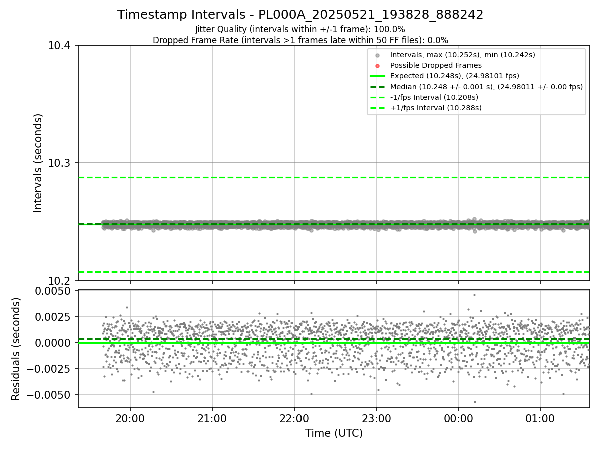Image resolution: width=601 pixels, height=451 pixels.
Task: Click the red dot marker in the legend
Action: point(378,66)
